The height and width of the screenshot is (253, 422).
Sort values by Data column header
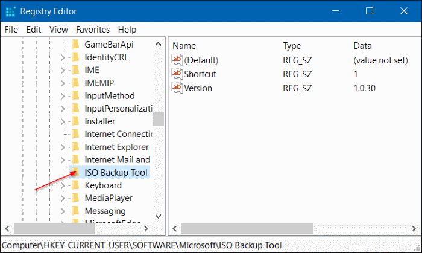click(x=362, y=46)
